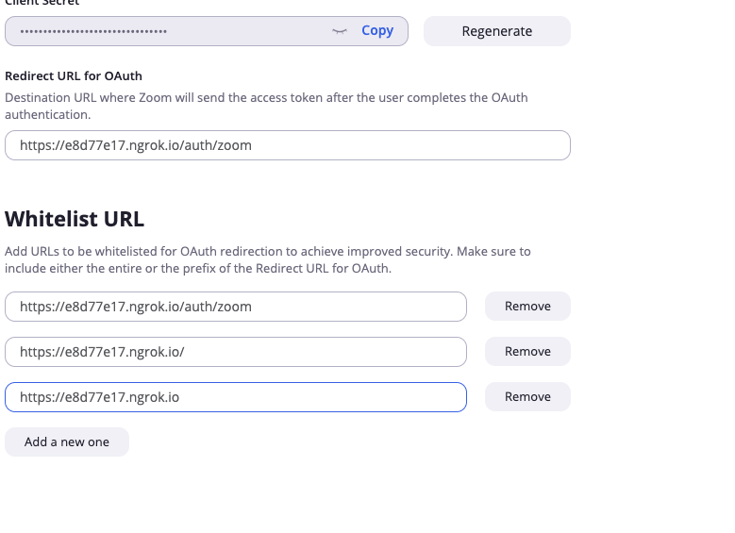
Task: Click the Add URLs to be whitelisted line
Action: [x=267, y=252]
